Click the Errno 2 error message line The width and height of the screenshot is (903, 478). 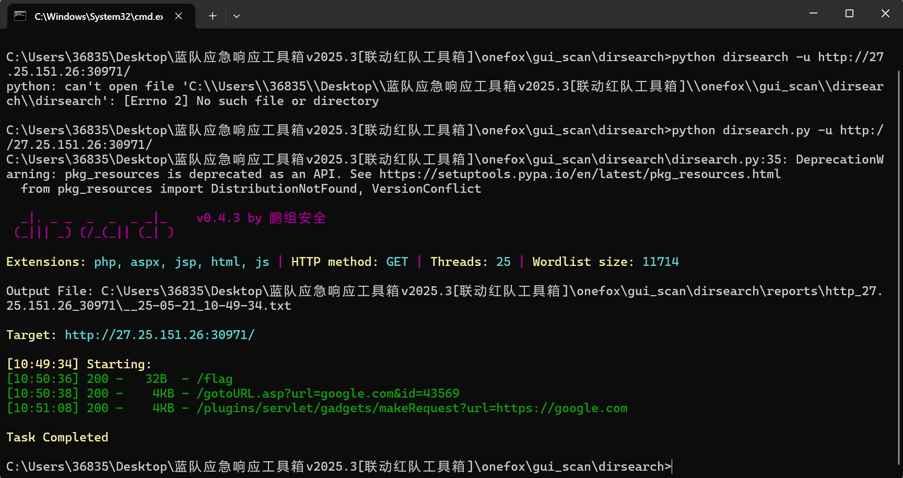click(x=251, y=101)
